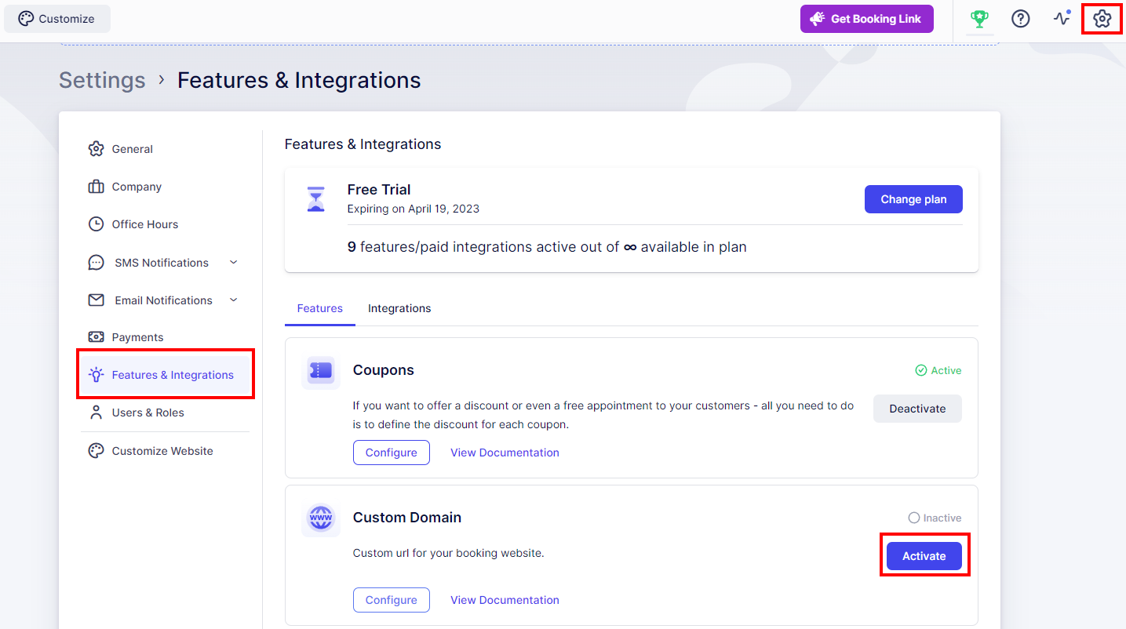Click the Payments banknote icon
Viewport: 1126px width, 629px height.
click(96, 337)
